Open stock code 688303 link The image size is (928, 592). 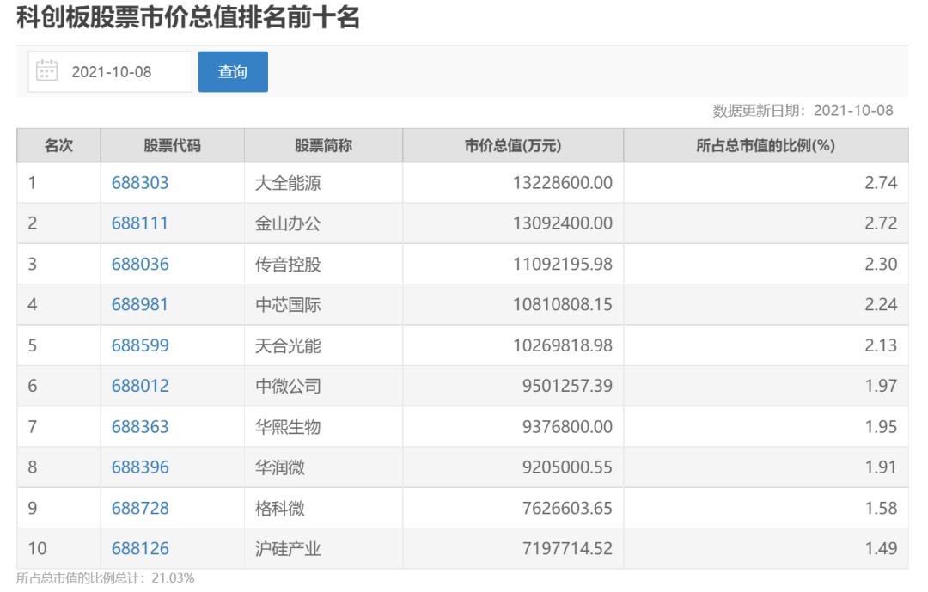click(140, 183)
